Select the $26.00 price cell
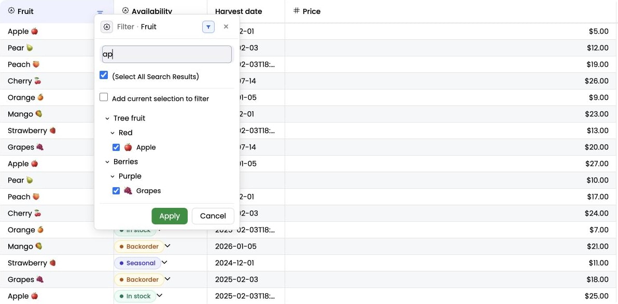This screenshot has height=304, width=618. 451,81
